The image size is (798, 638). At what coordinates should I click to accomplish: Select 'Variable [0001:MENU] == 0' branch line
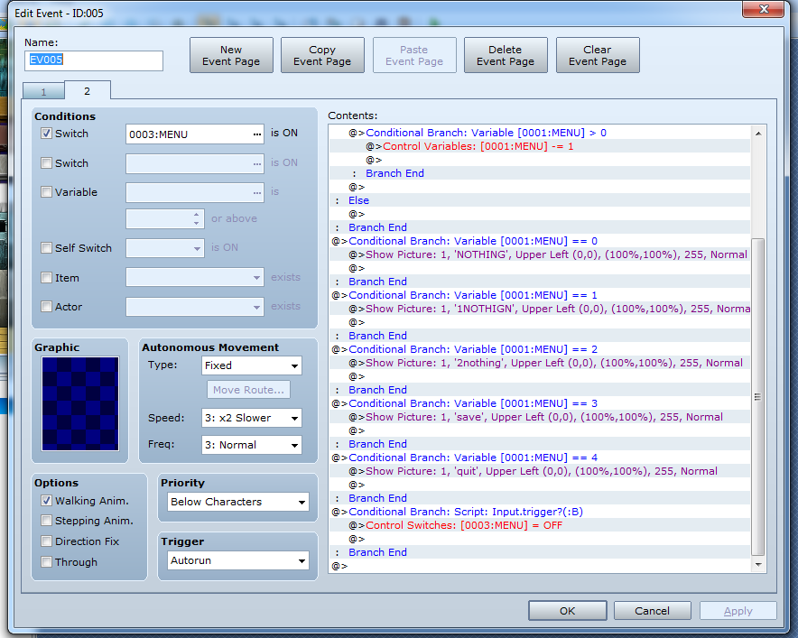tap(540, 241)
